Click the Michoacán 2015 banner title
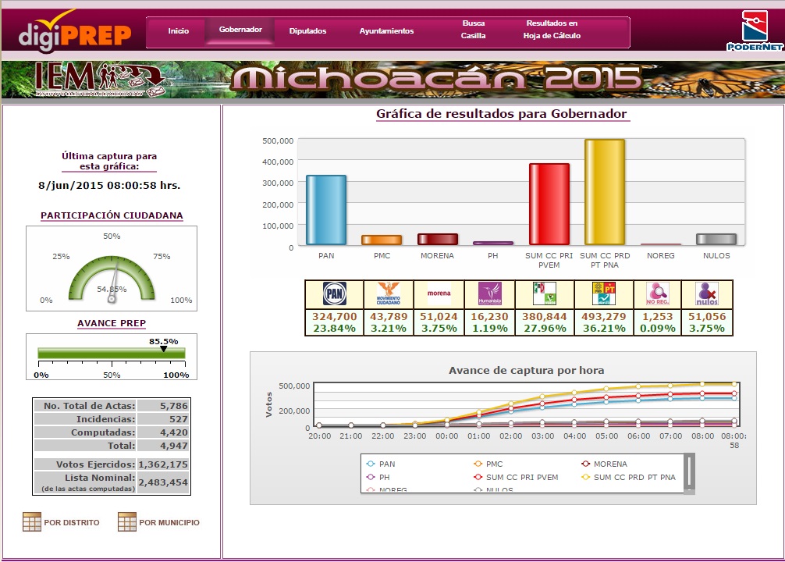This screenshot has height=562, width=785. pos(435,79)
